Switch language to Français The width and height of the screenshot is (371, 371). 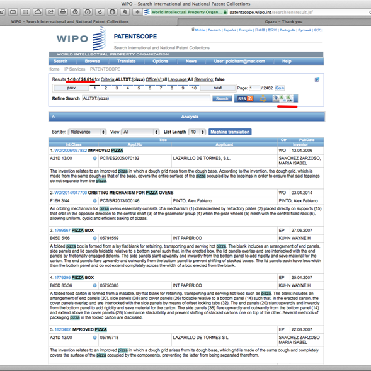tap(245, 30)
